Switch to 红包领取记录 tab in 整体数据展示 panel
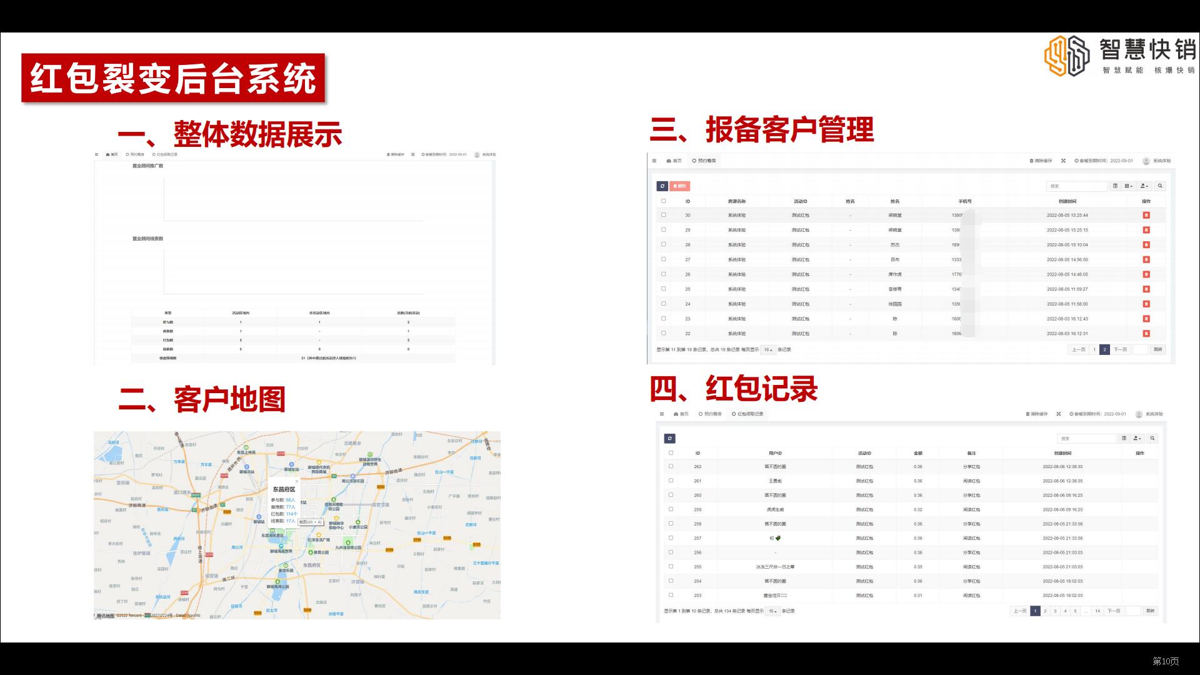This screenshot has width=1200, height=675. point(164,154)
